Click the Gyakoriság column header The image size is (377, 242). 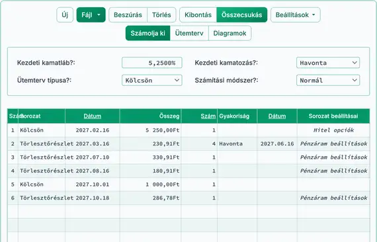tap(237, 116)
